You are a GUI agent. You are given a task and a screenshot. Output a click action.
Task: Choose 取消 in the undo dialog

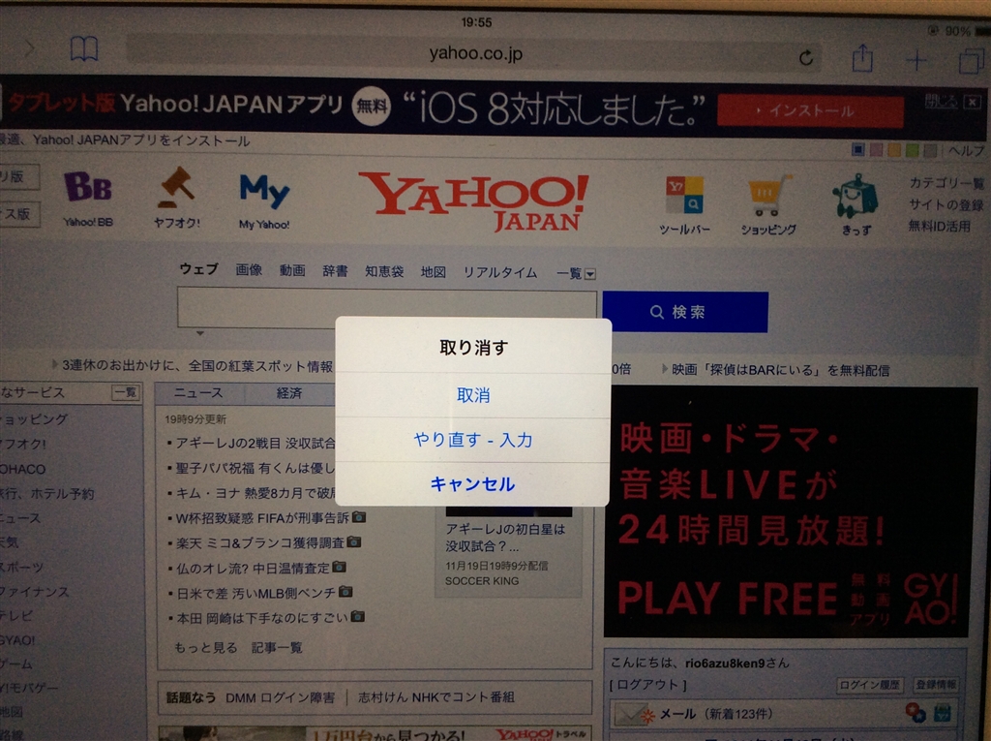tap(473, 395)
